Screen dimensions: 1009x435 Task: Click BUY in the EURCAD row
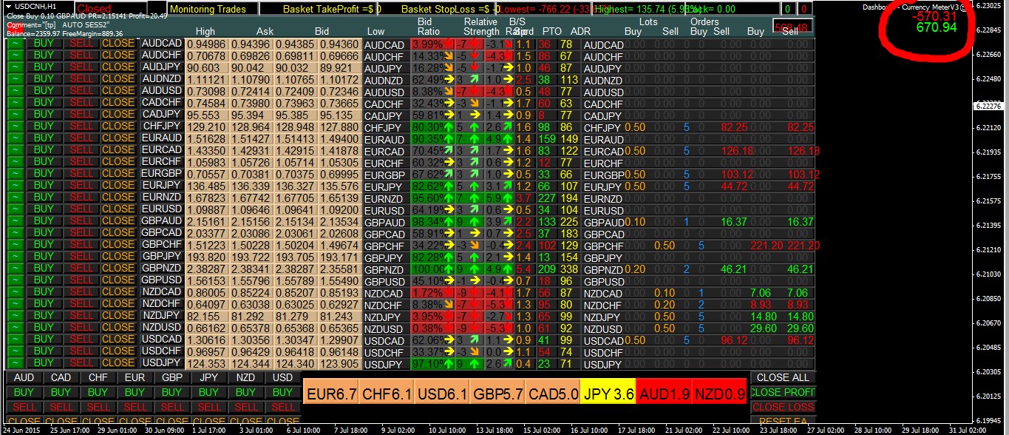click(x=44, y=150)
